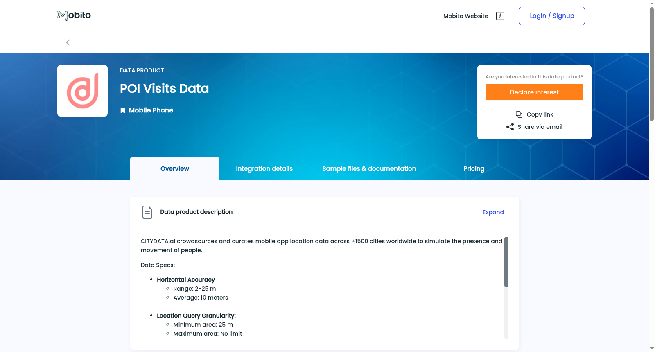Expand the data product description
Viewport: 655px width, 352px height.
(x=493, y=212)
